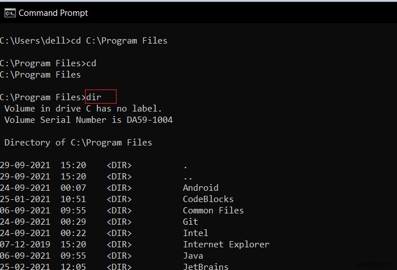This screenshot has width=397, height=270.
Task: Select the JetBrains directory entry
Action: 206,267
